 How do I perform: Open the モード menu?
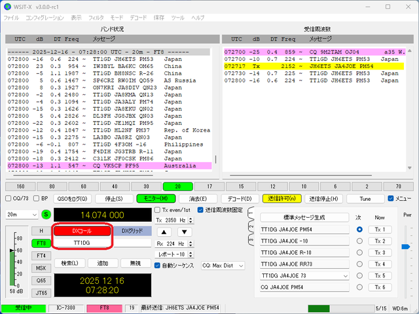117,18
